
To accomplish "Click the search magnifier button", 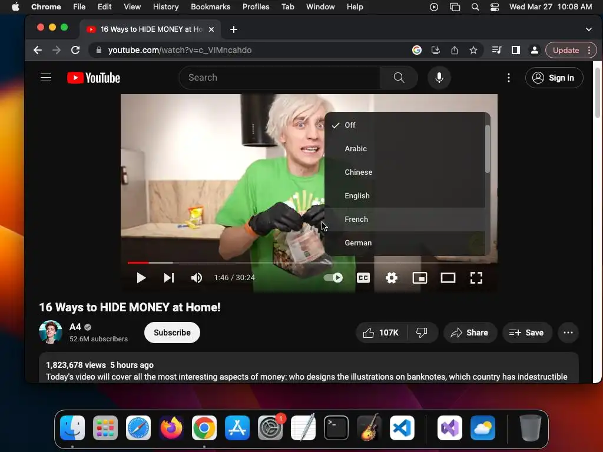I will click(x=399, y=78).
